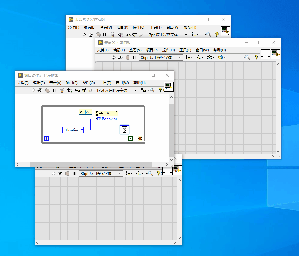This screenshot has height=256, width=299.
Task: Show context help in 窗口动作.vi diagram
Action: tap(160, 90)
